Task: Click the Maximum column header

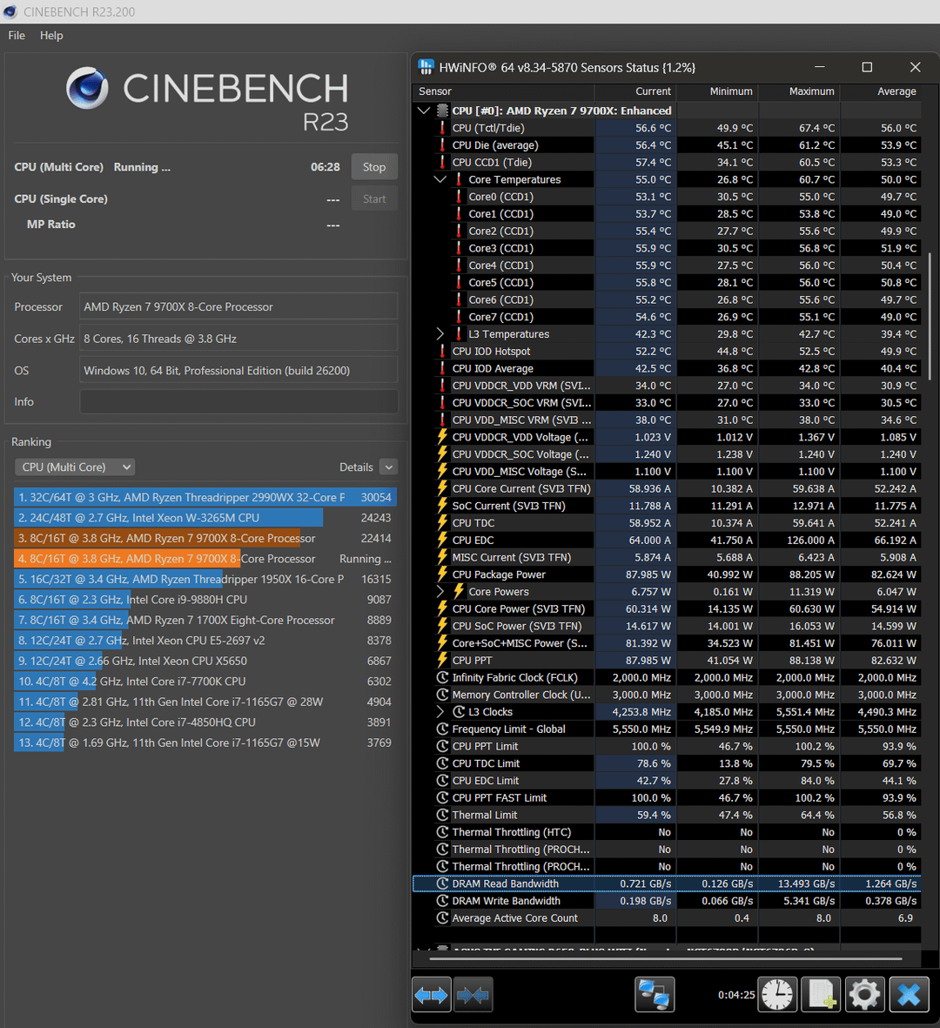Action: point(811,91)
